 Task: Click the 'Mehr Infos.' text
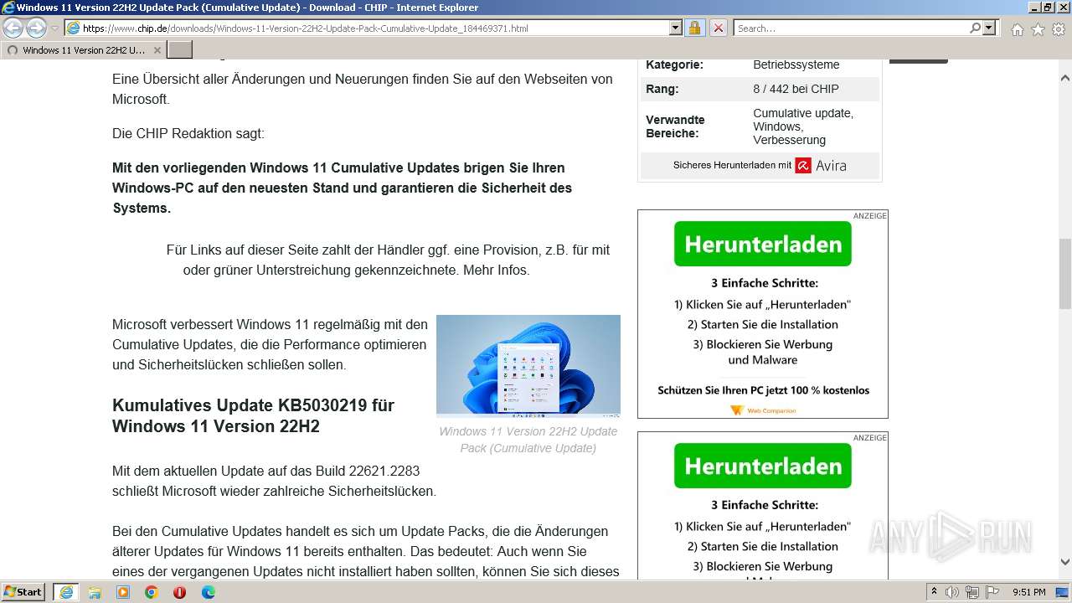[x=496, y=271]
